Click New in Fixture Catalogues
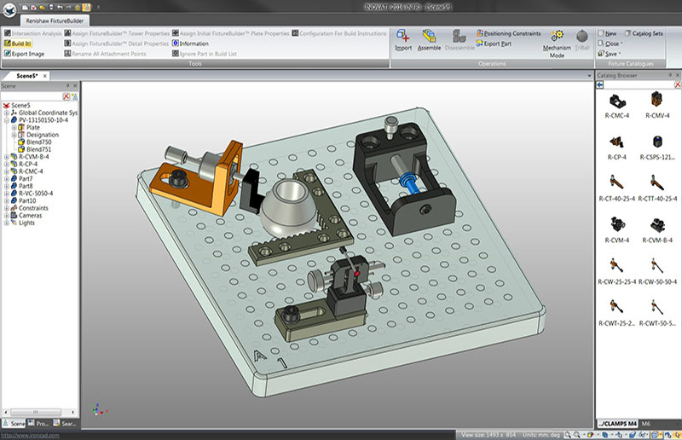 (x=610, y=33)
